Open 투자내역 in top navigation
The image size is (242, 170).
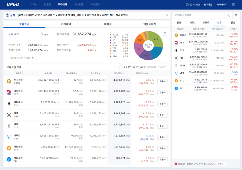point(62,5)
